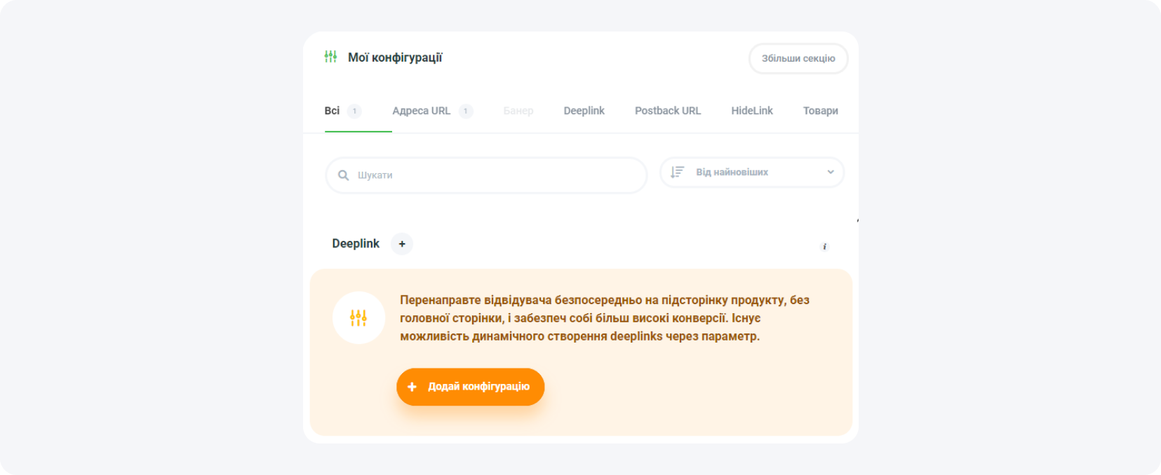Click the plus icon next to Deeplink heading

402,244
